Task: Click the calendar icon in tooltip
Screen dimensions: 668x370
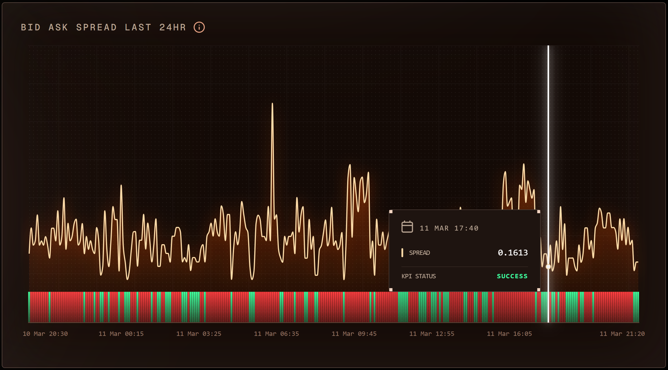Action: point(407,227)
